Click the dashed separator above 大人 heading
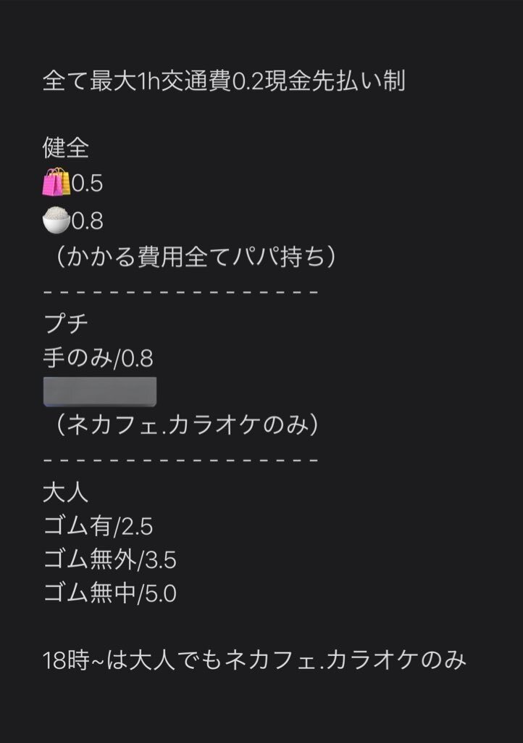This screenshot has width=523, height=743. pyautogui.click(x=181, y=460)
